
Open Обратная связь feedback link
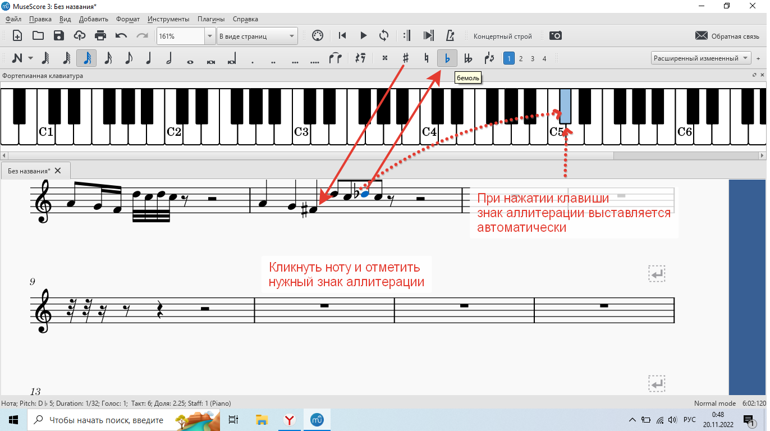coord(727,36)
